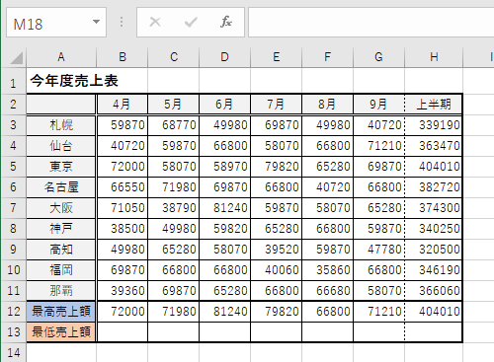Click the Insert Function fx icon
This screenshot has width=494, height=362.
pos(226,22)
